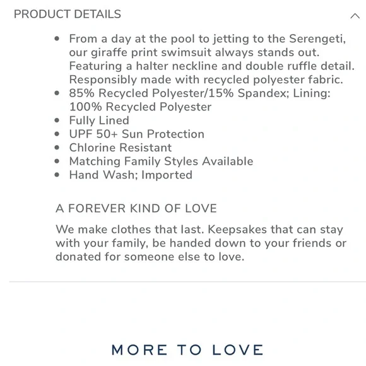Screen dimensions: 366x366
Task: Click the recycled polyester fabric sentence
Action: 206,80
